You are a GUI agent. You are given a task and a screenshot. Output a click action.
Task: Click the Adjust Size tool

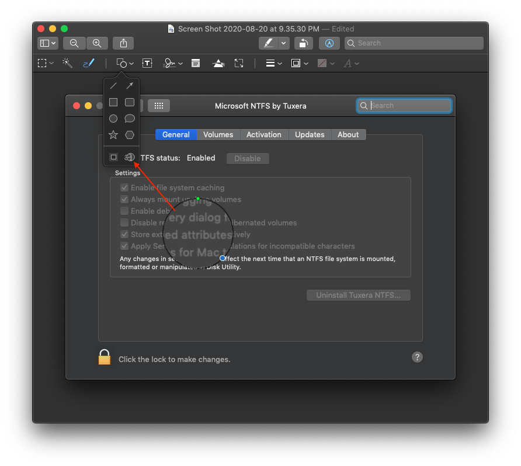pyautogui.click(x=239, y=63)
